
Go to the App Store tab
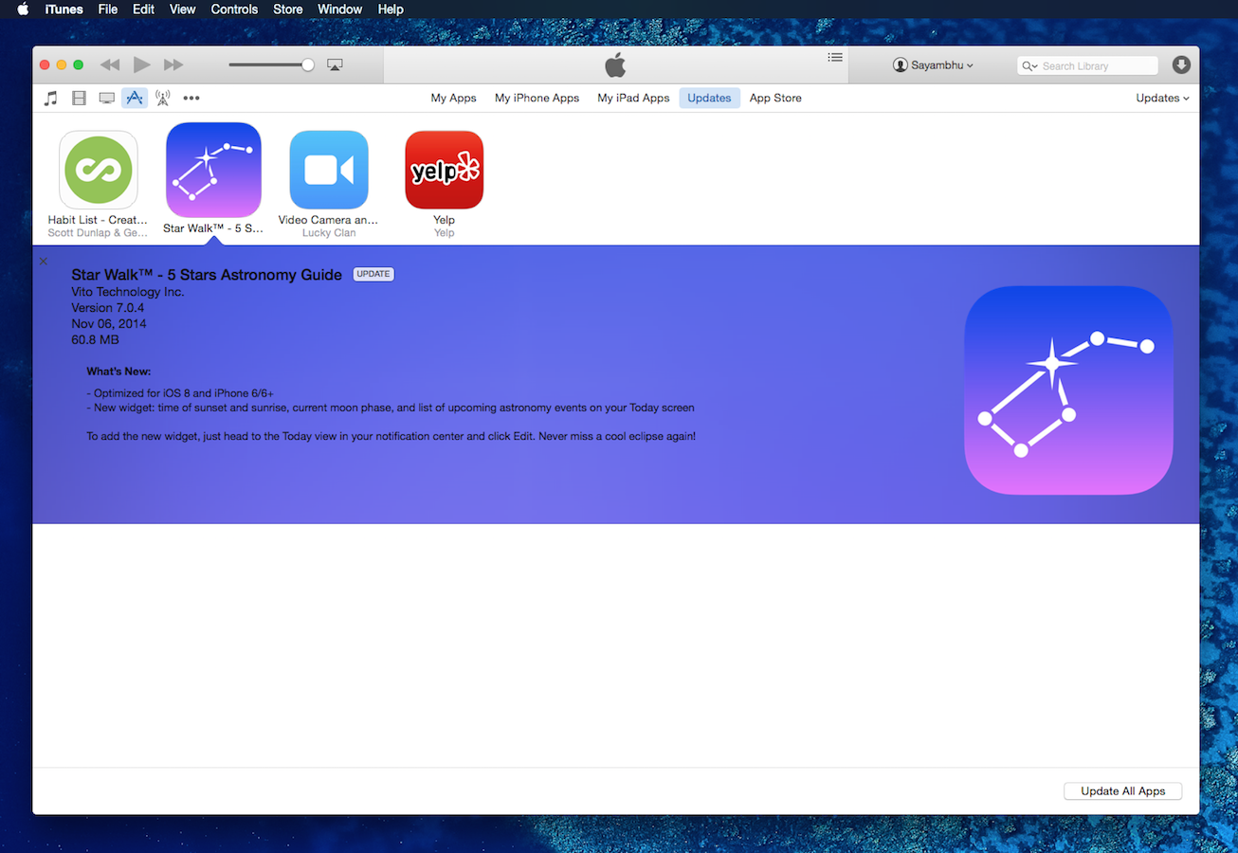point(775,98)
